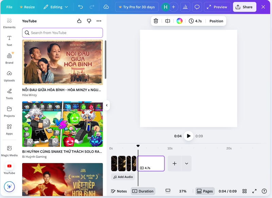Collapse the YouTube side panel
The image size is (272, 198).
[107, 105]
